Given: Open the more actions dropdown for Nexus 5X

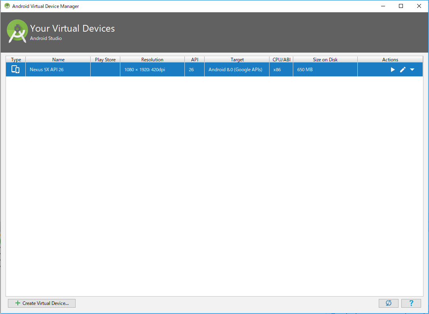Looking at the screenshot, I should tap(412, 69).
